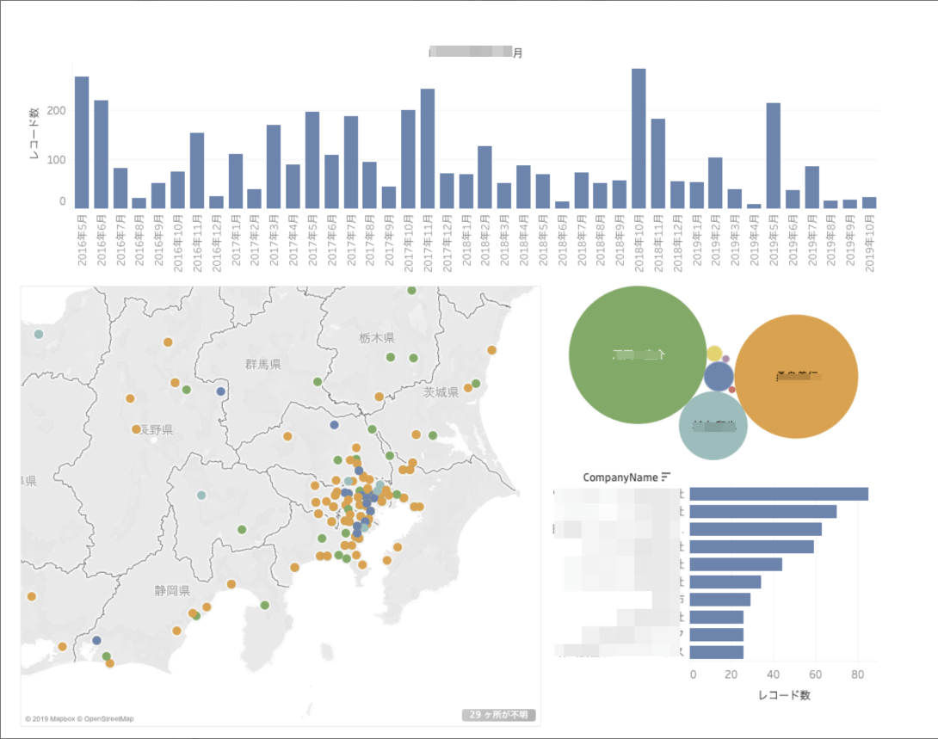Viewport: 938px width, 739px height.
Task: Open the 29 ヶ所が不明 unknown locations indicator
Action: coord(498,715)
